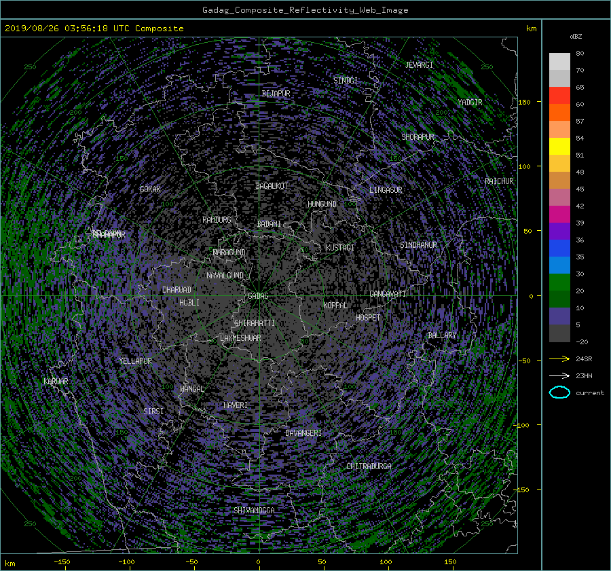Click the SIRSI city label
The image size is (611, 571).
click(153, 411)
